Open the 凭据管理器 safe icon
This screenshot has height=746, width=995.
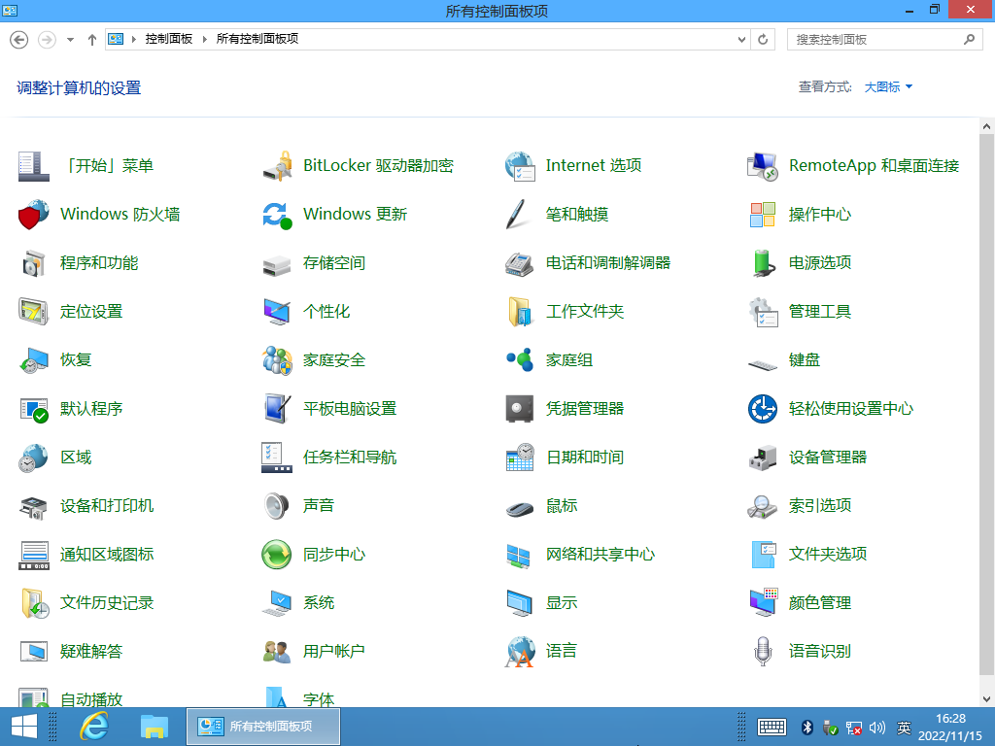pos(521,409)
